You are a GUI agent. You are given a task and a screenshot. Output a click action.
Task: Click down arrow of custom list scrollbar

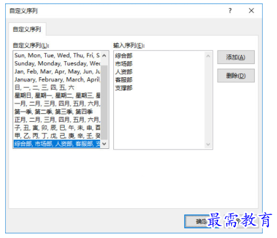point(104,144)
